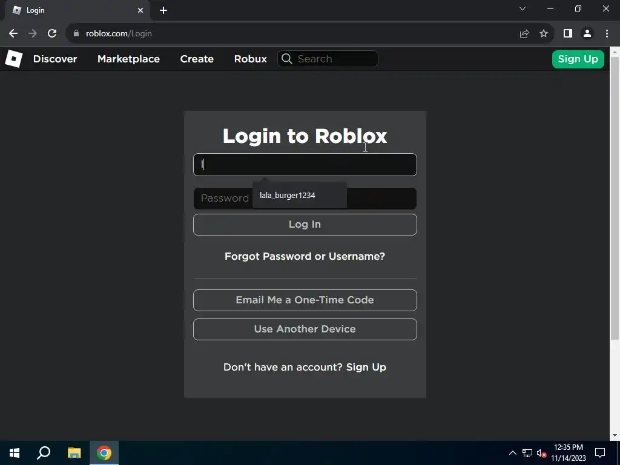Click the taskbar clock and date
Screen dimensions: 620x465
click(x=569, y=453)
